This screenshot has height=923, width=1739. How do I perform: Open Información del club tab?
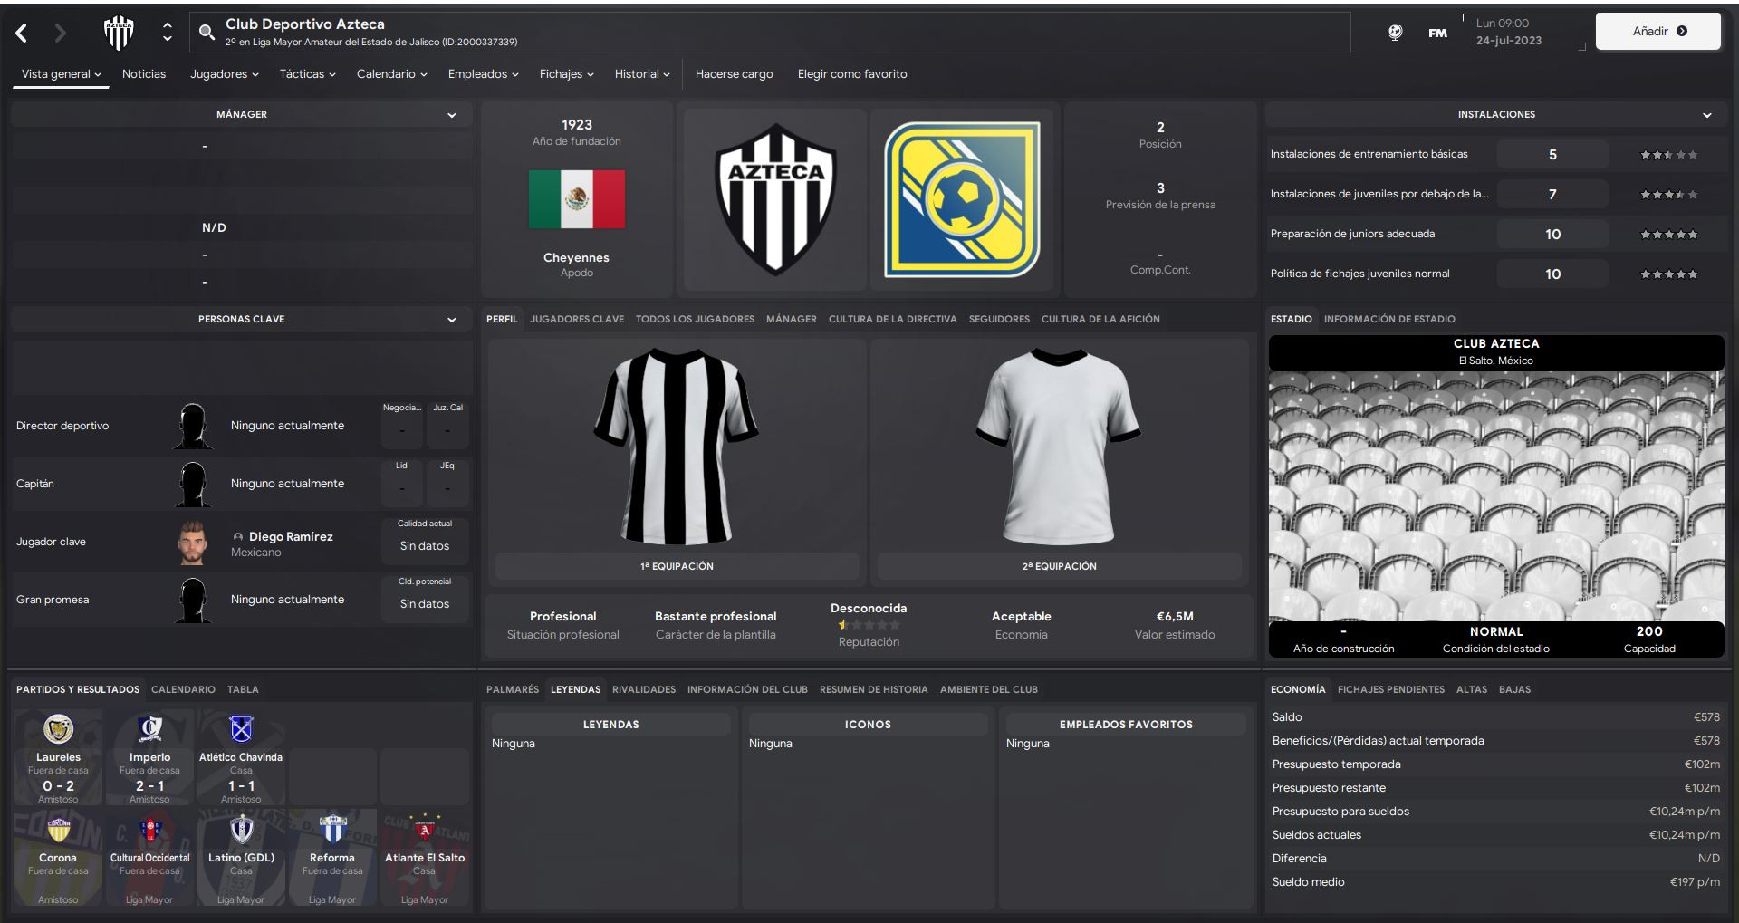click(747, 689)
